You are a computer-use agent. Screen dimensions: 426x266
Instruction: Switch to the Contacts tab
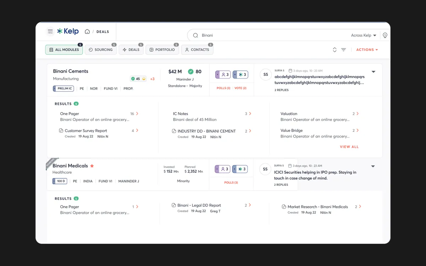(197, 50)
